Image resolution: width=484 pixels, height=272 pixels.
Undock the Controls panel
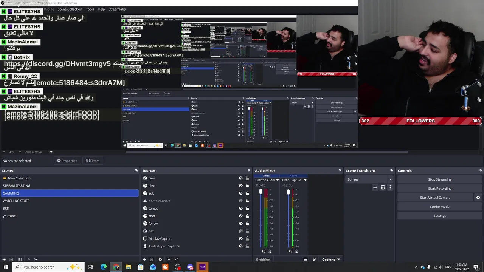[x=481, y=171]
